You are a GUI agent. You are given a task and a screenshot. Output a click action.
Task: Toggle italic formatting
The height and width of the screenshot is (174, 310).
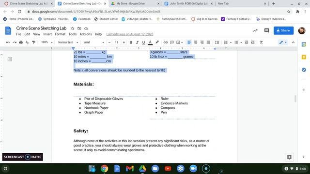click(x=137, y=43)
